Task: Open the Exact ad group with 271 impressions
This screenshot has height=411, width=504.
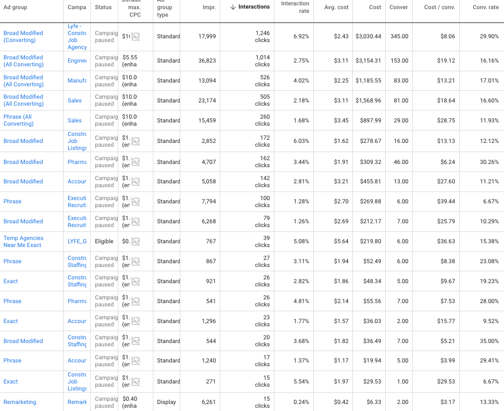Action: pos(11,381)
